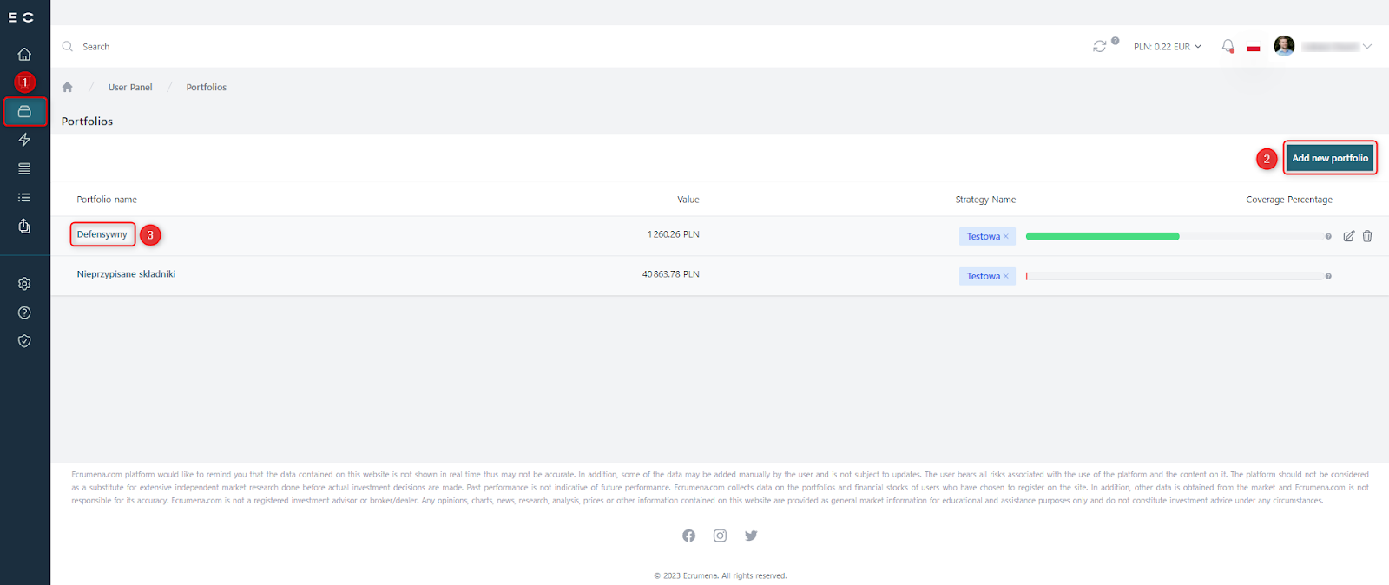The height and width of the screenshot is (585, 1389).
Task: Remove Testowa strategy tag from Defensywny
Action: 1006,236
